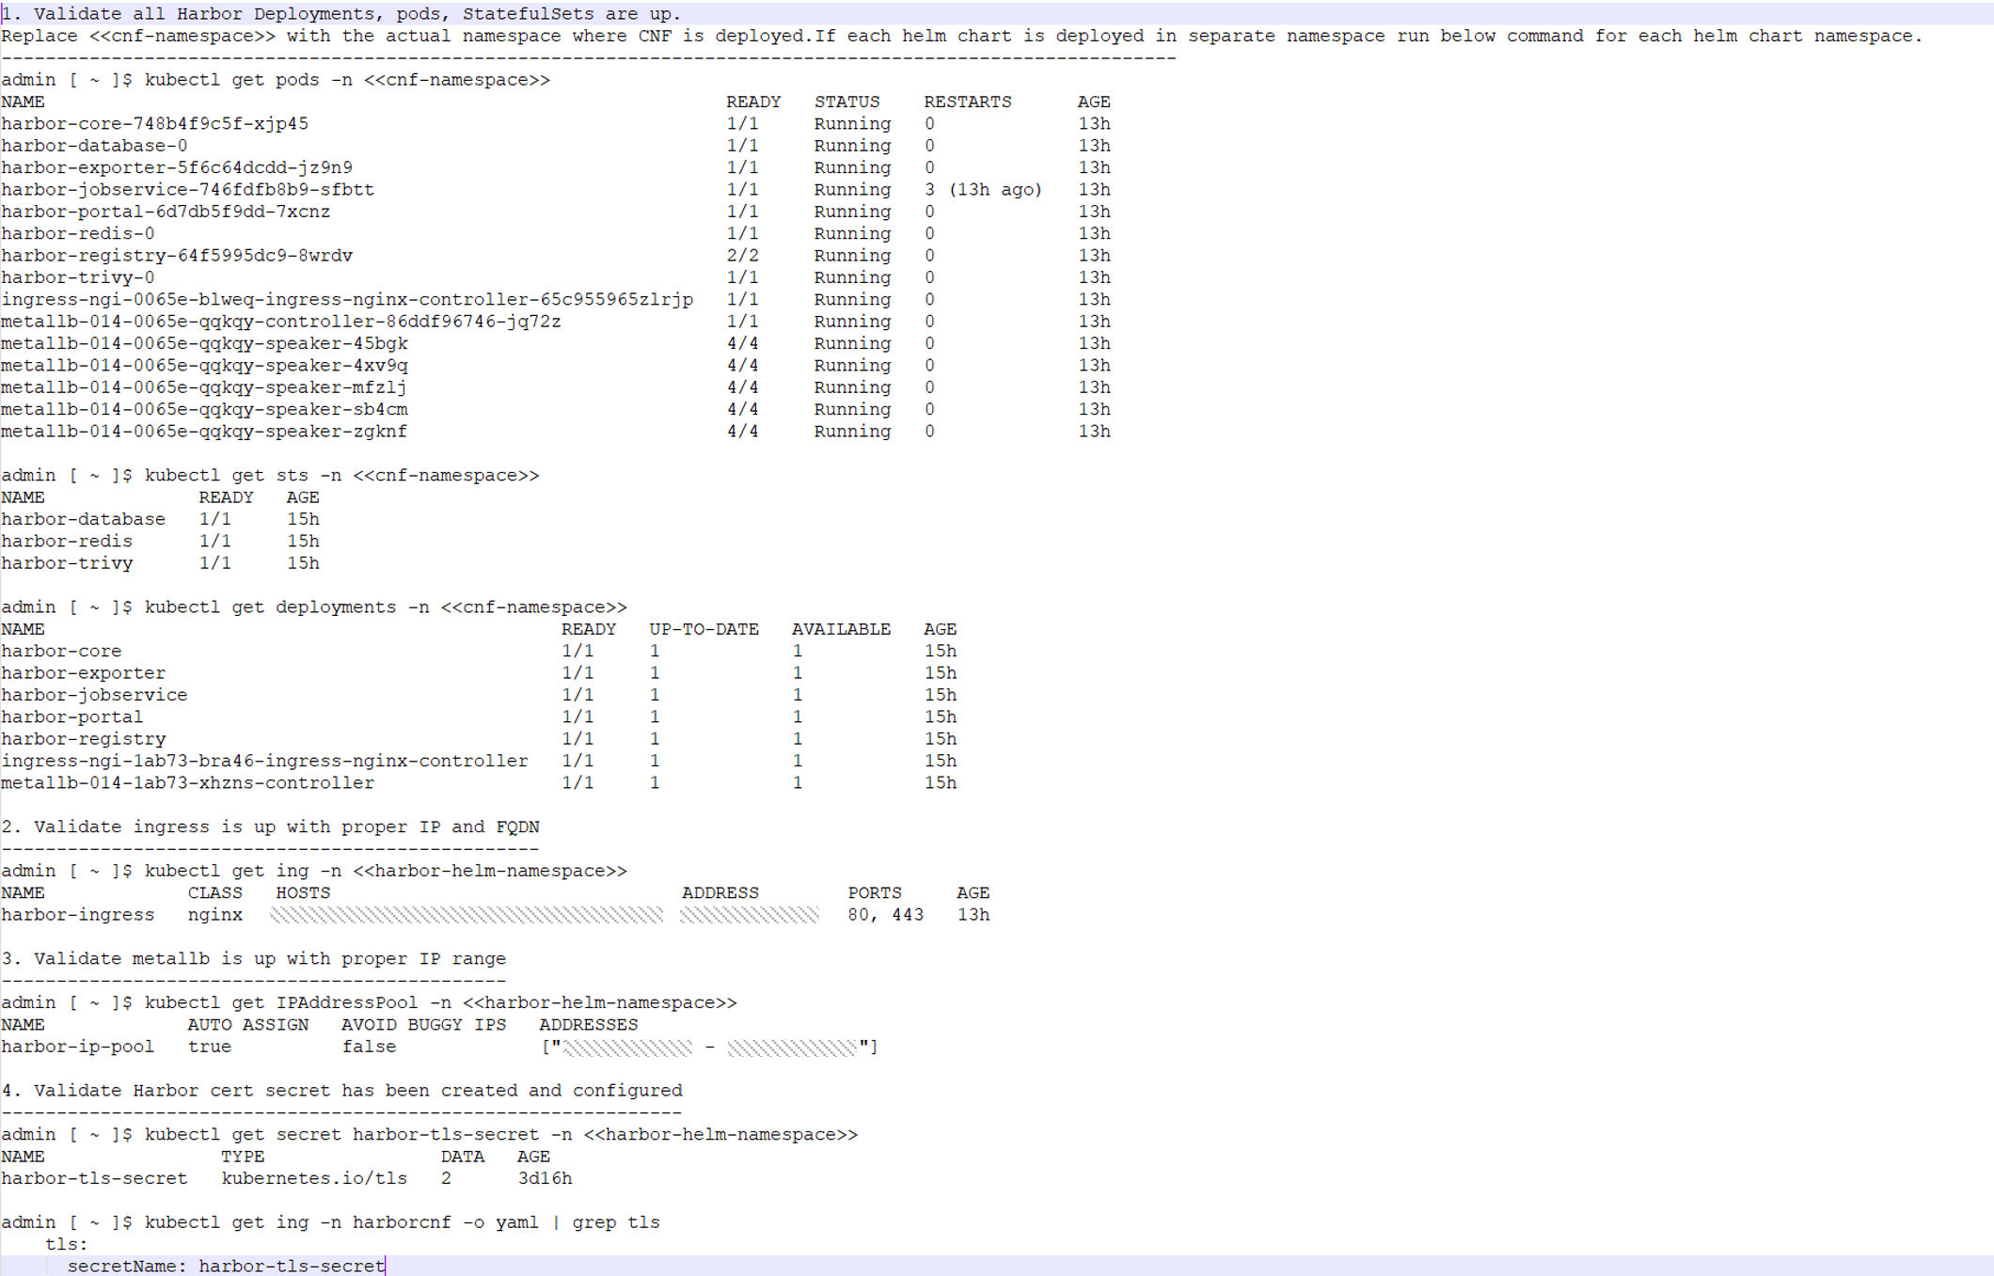Screen dimensions: 1994x1276
Task: Click the STATUS column header in pods table
Action: click(x=847, y=102)
